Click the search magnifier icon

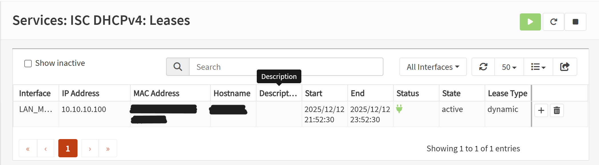click(x=178, y=67)
